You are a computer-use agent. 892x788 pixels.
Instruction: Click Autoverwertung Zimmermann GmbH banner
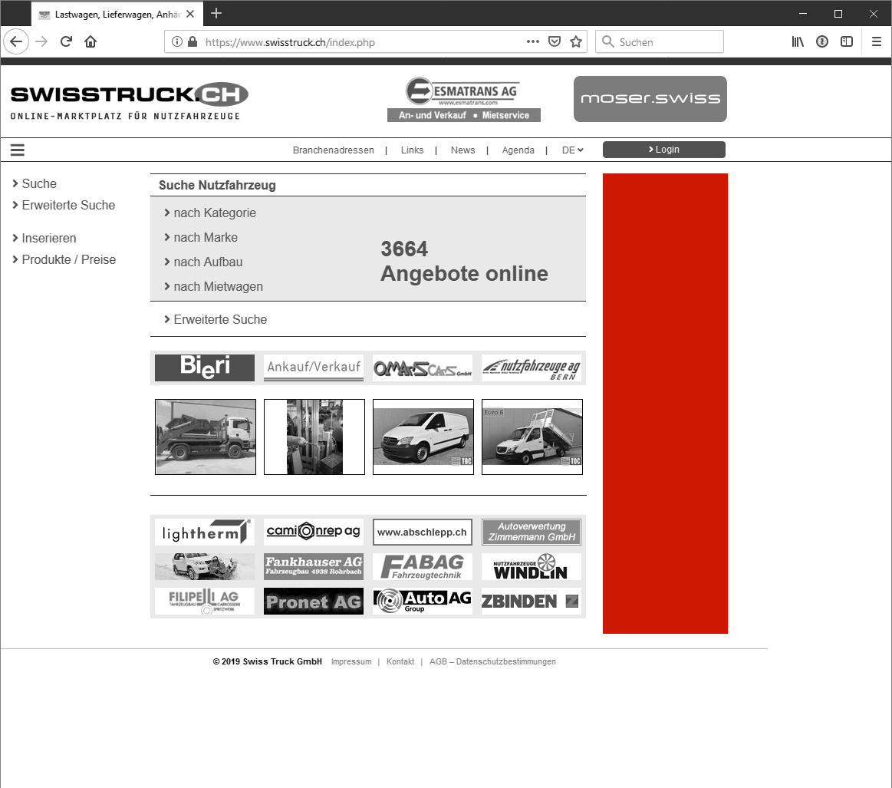[x=532, y=532]
